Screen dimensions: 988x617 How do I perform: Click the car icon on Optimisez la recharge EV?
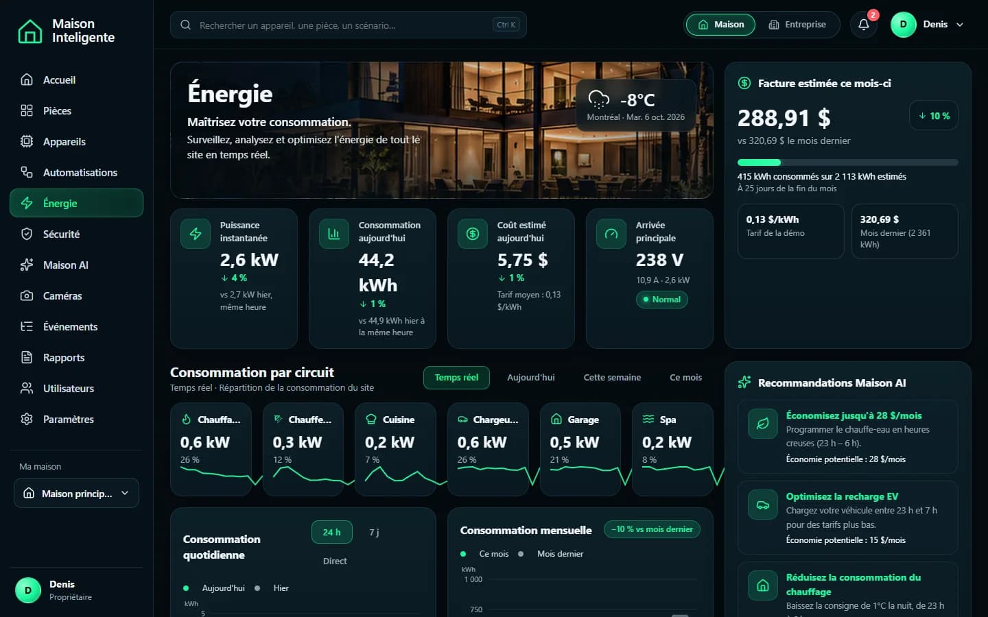pyautogui.click(x=762, y=505)
